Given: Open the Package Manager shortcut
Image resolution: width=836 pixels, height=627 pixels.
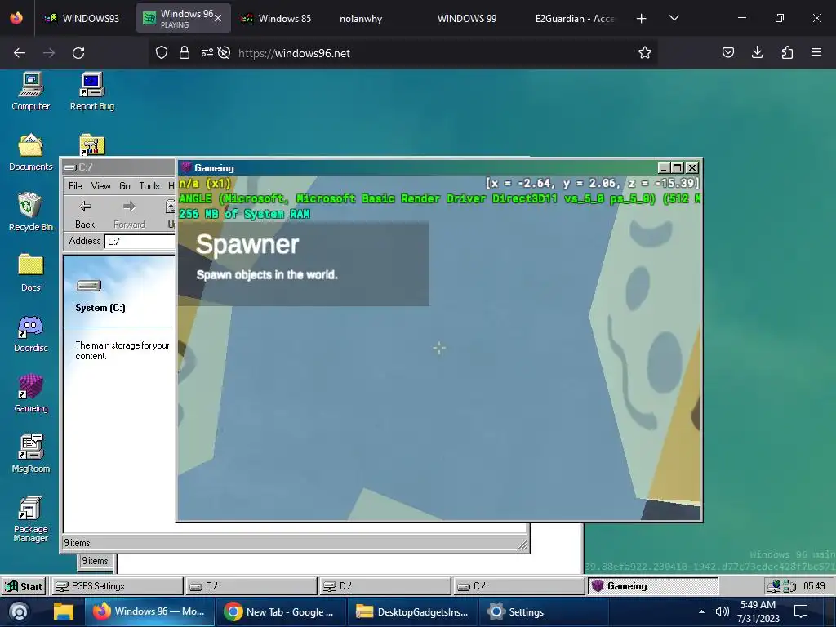Looking at the screenshot, I should [31, 518].
